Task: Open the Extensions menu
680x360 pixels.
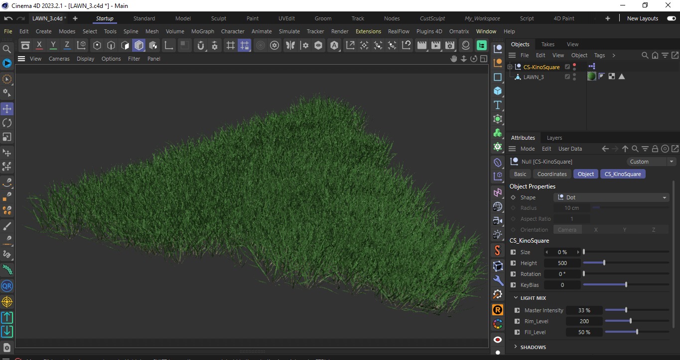Action: coord(368,31)
